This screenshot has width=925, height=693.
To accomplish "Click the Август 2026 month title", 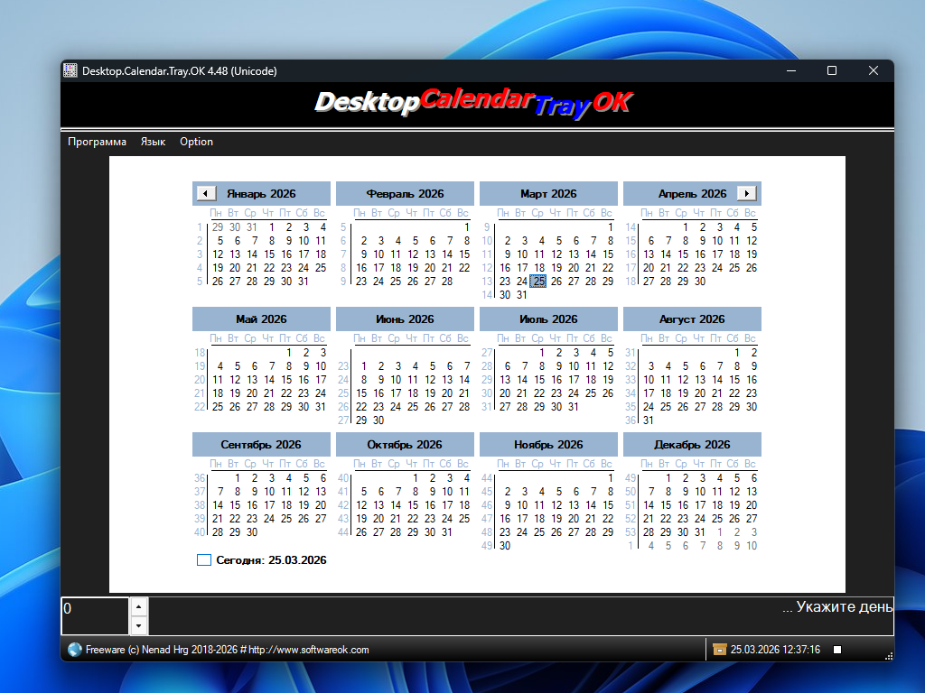I will point(692,319).
